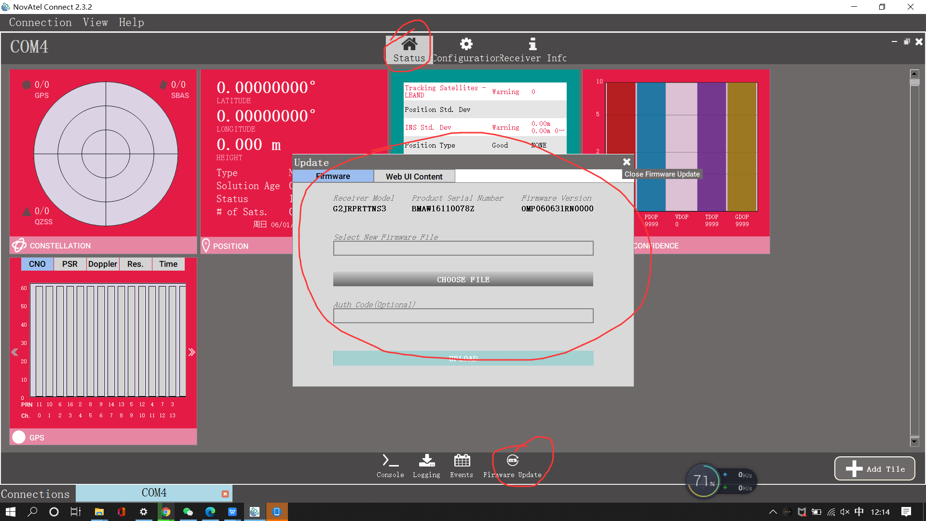The height and width of the screenshot is (521, 926).
Task: Show next page of satellite bars
Action: point(191,352)
